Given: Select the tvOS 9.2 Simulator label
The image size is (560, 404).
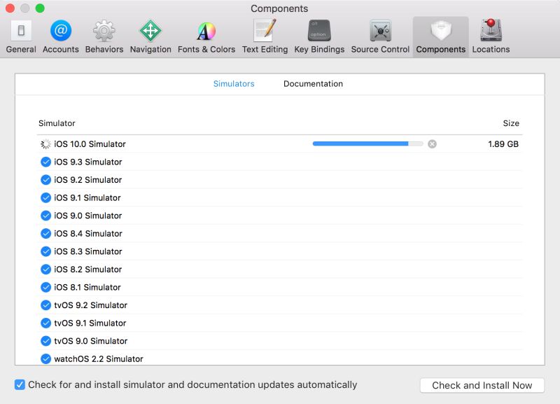Looking at the screenshot, I should [91, 305].
